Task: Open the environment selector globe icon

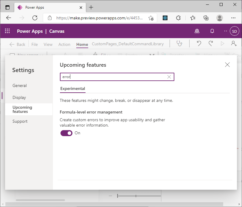Action: 197,31
